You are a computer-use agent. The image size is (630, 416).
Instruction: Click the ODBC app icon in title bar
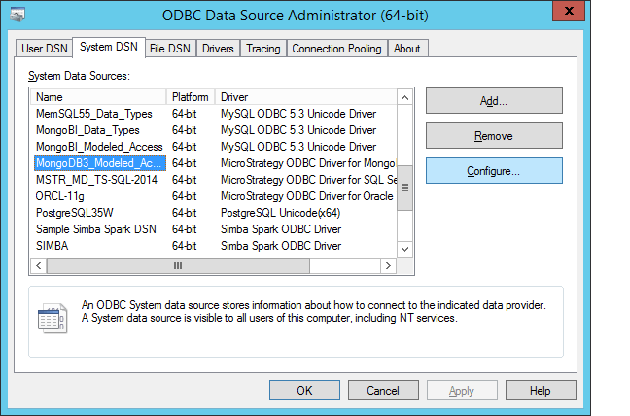pyautogui.click(x=17, y=16)
